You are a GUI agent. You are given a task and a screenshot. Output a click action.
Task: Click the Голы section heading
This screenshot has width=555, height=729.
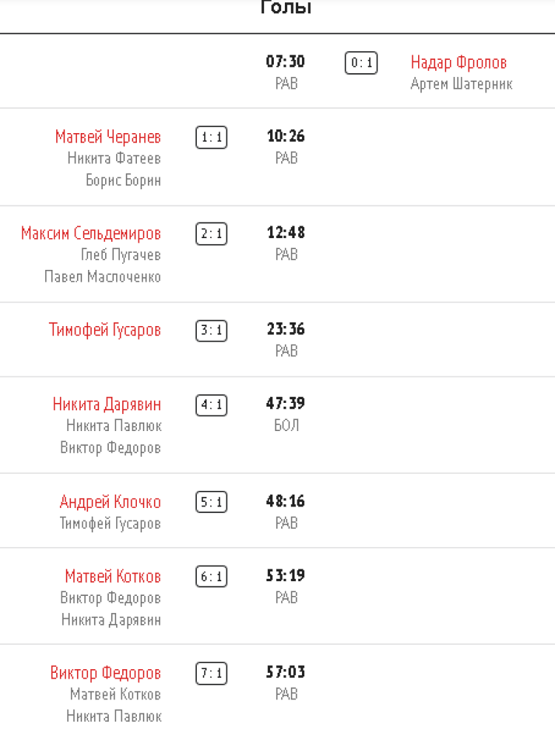pos(286,8)
